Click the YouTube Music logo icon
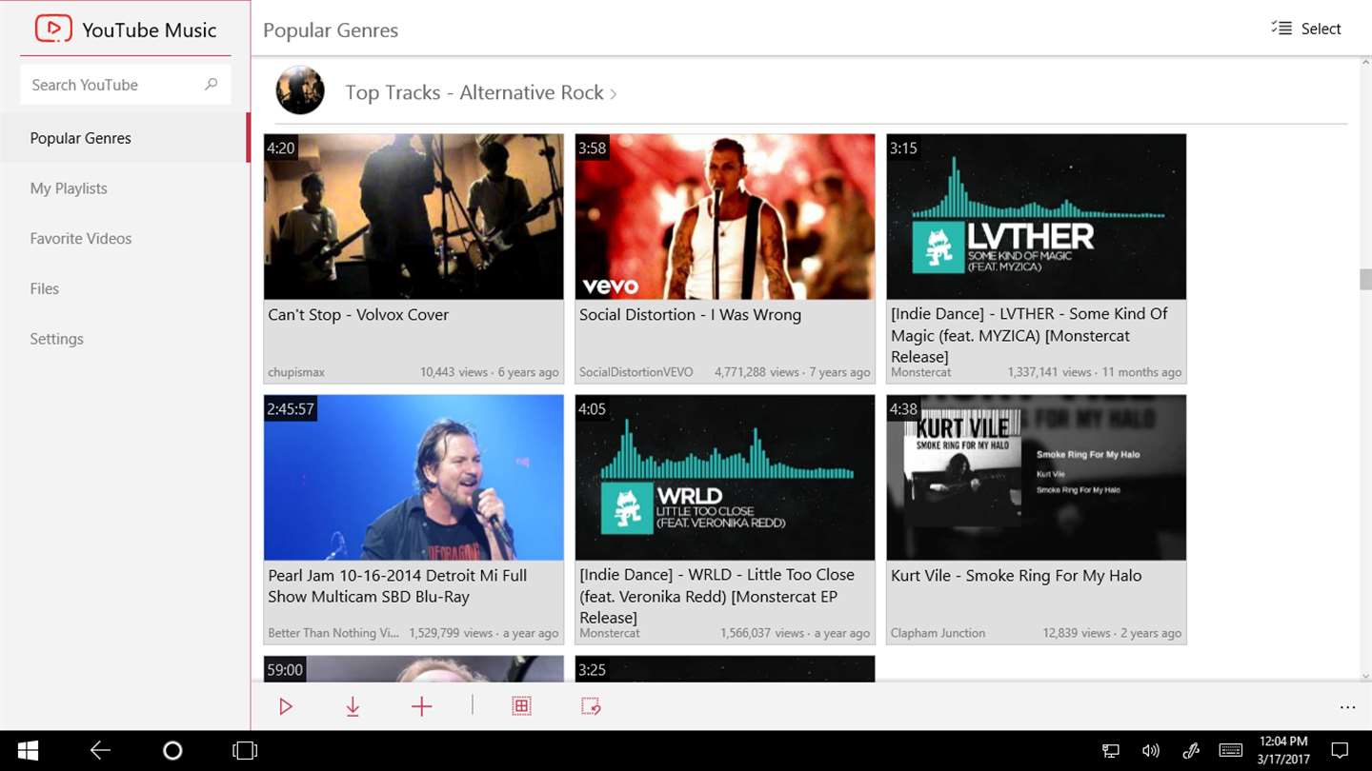1372x771 pixels. pos(53,29)
